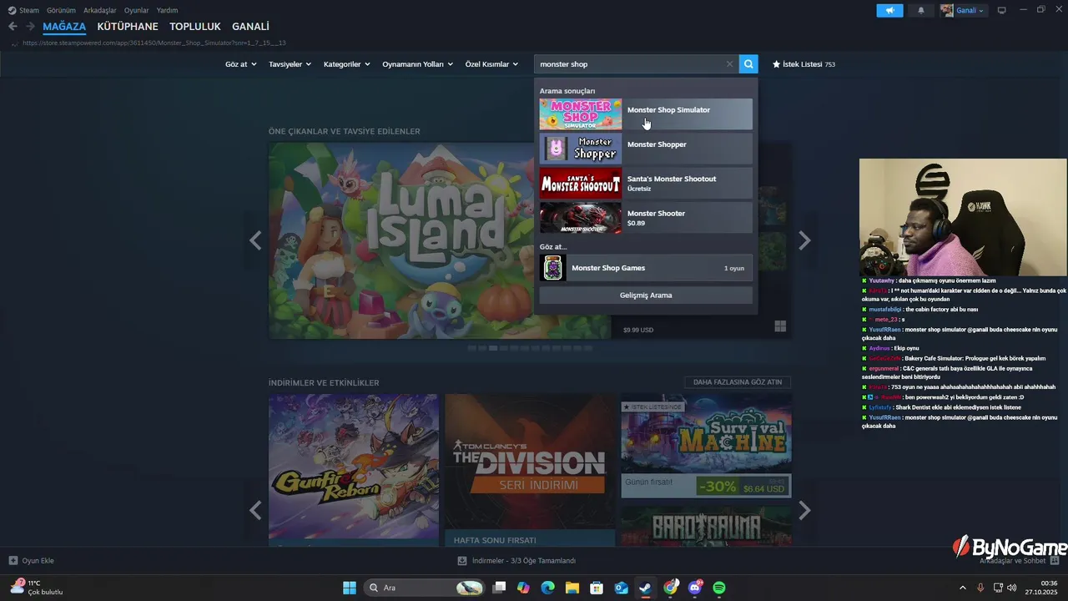The image size is (1068, 601).
Task: Open Outlook from taskbar
Action: pyautogui.click(x=621, y=588)
